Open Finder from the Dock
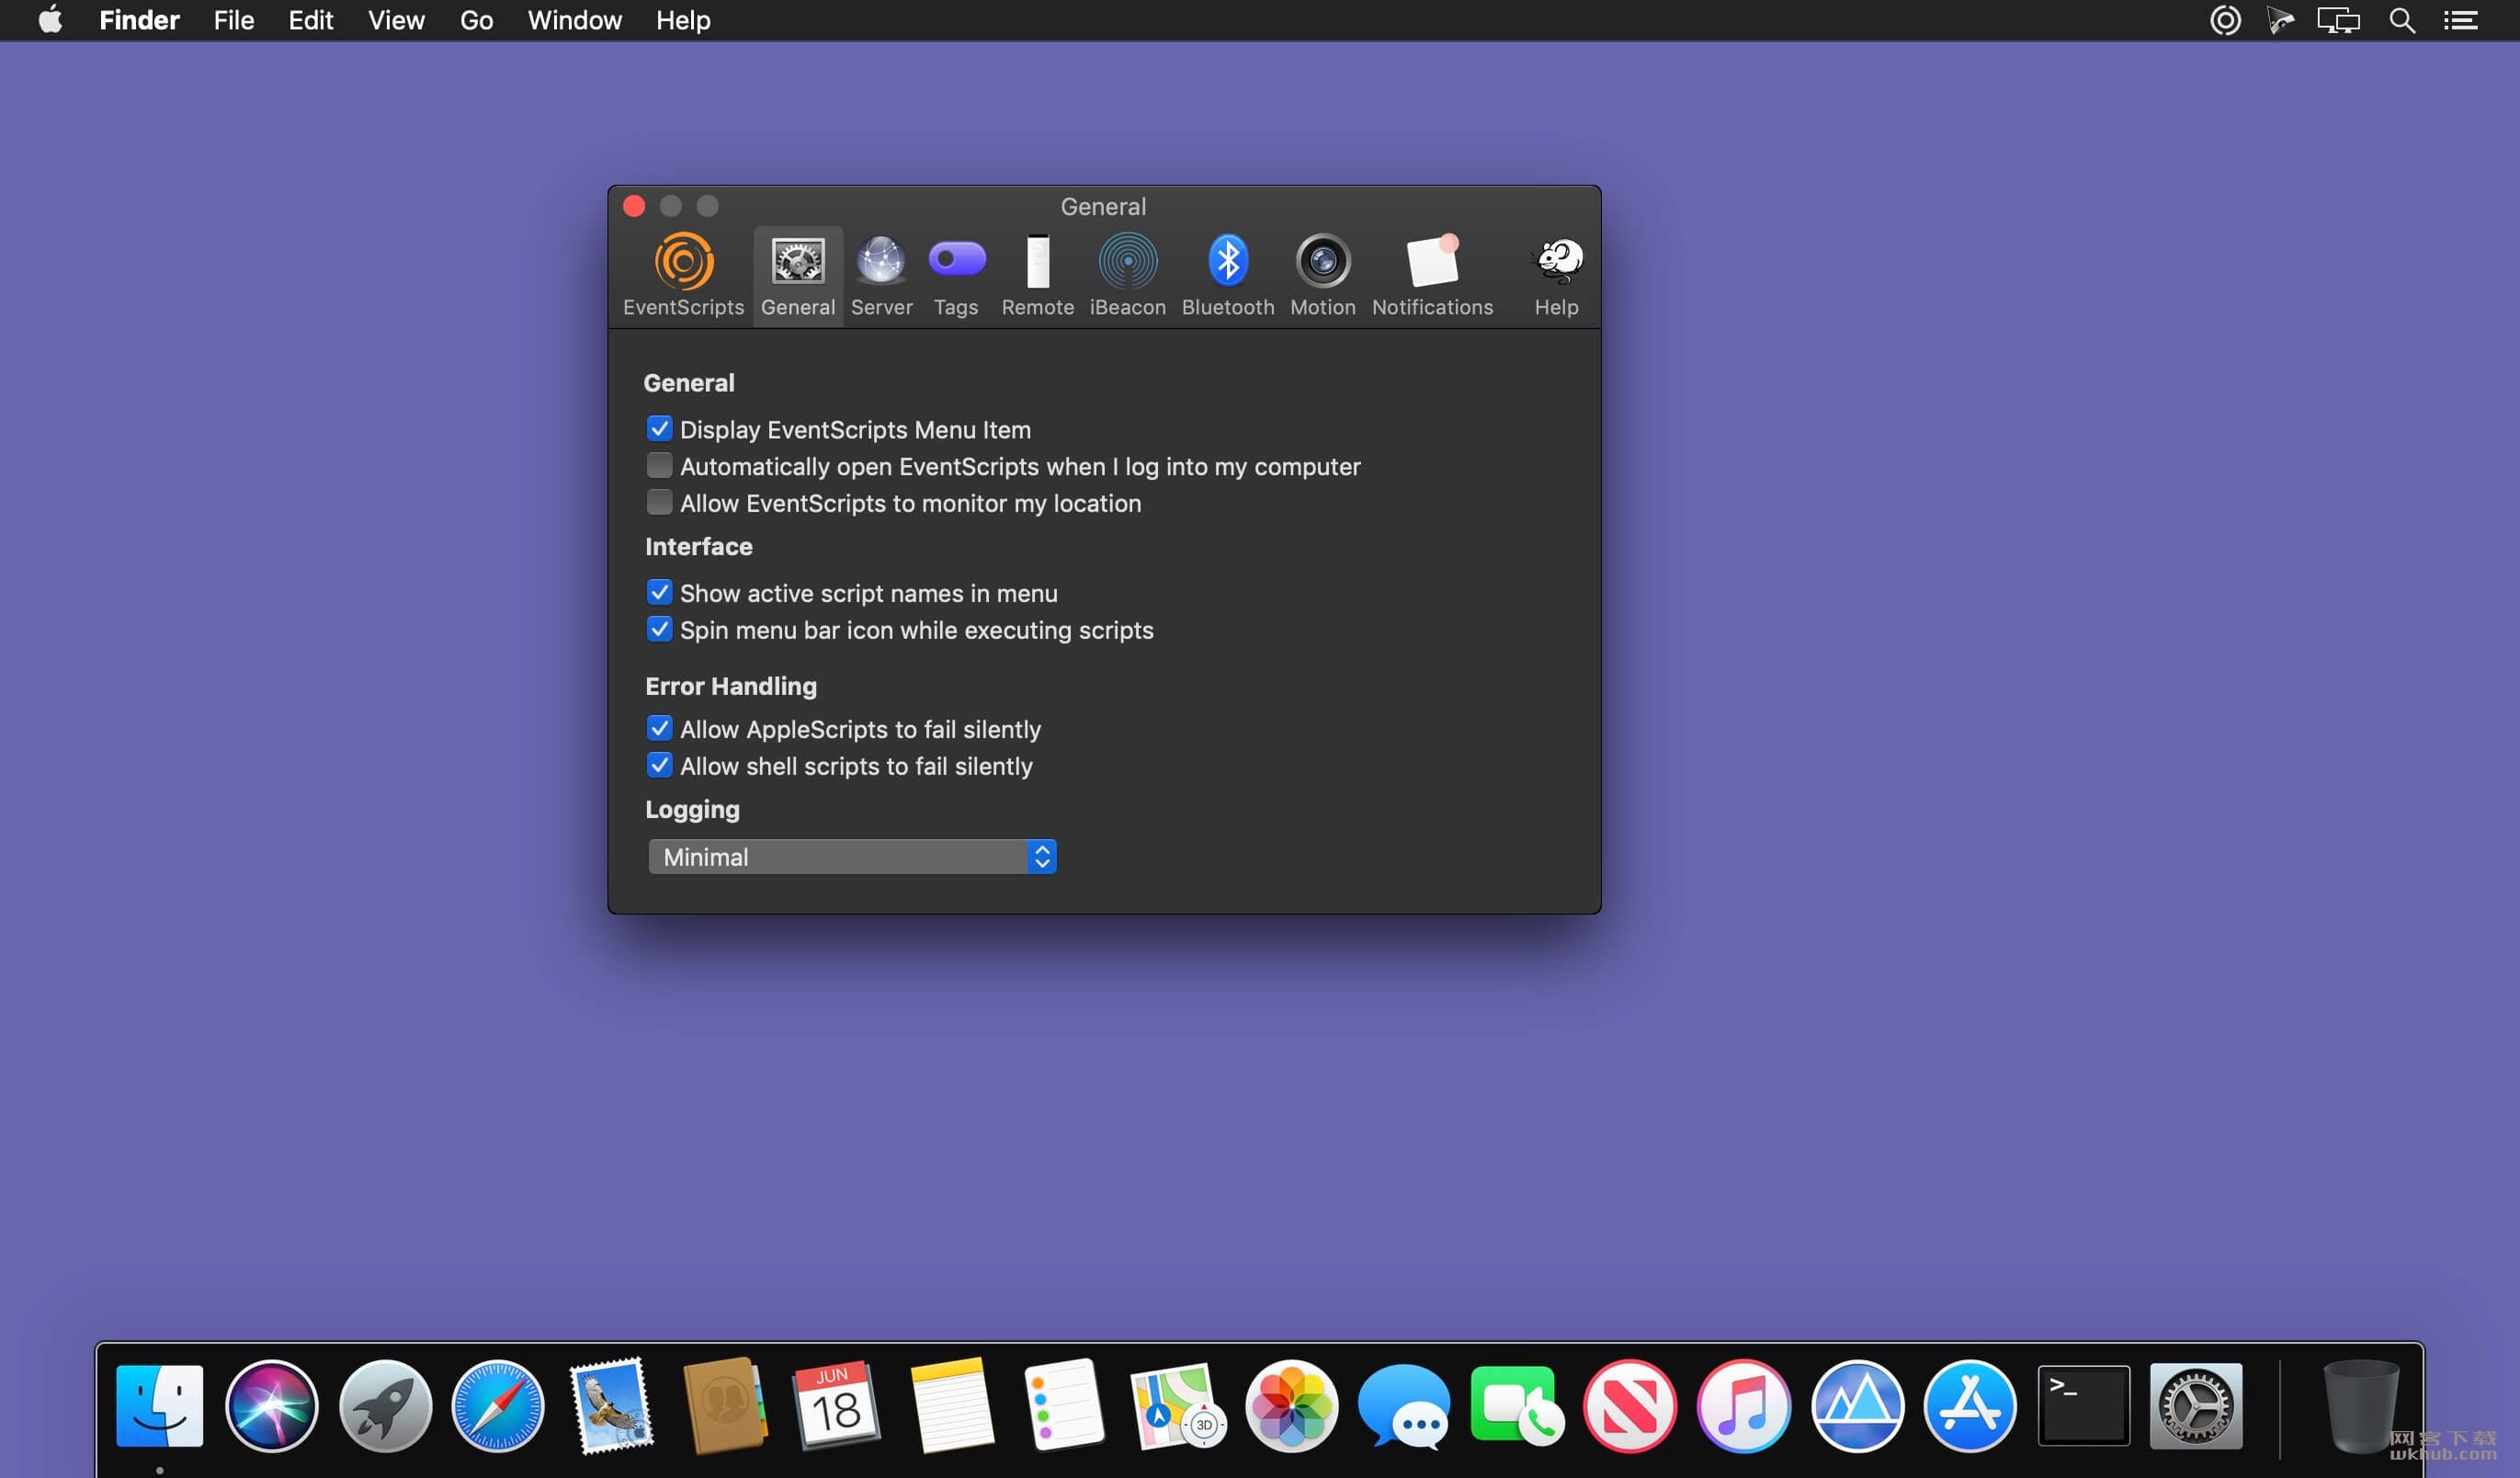The height and width of the screenshot is (1478, 2520). point(159,1405)
